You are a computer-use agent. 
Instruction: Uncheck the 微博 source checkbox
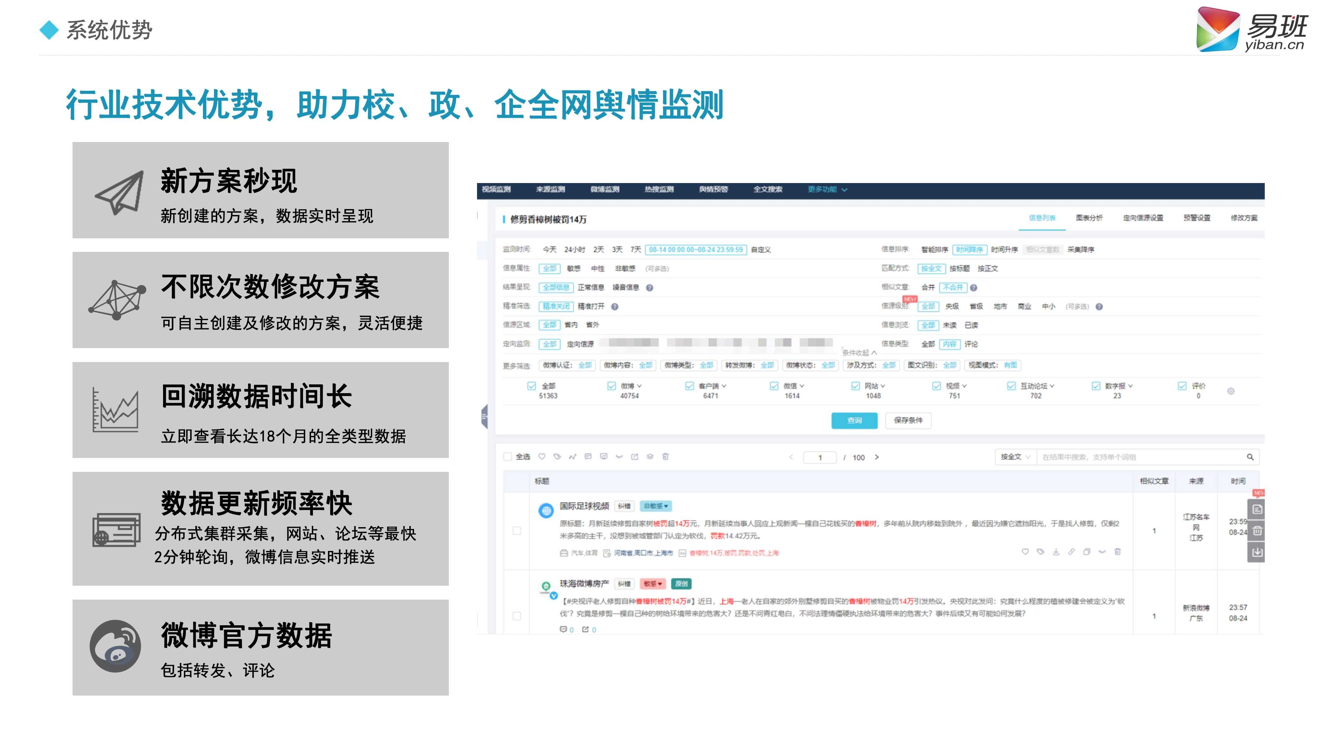tap(612, 385)
